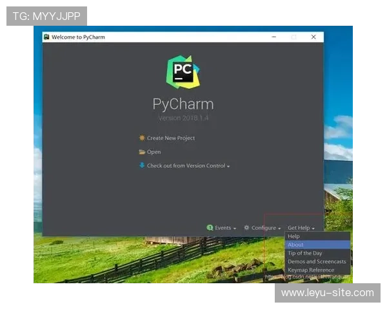Viewport: 387px width, 309px height.
Task: Create New Project link
Action: [171, 138]
